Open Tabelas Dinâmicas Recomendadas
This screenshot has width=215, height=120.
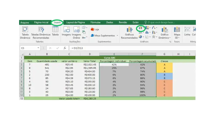coord(41,33)
